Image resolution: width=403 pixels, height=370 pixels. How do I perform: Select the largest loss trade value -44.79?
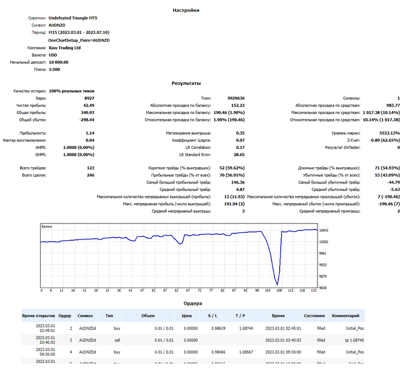(394, 183)
